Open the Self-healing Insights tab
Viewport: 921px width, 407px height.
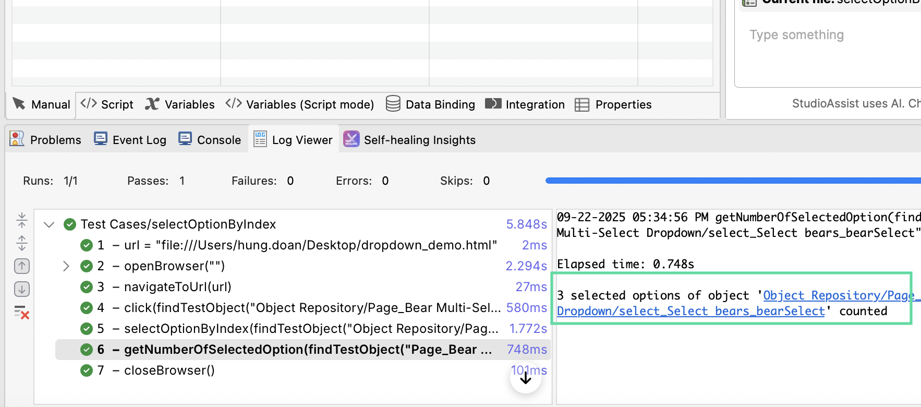tap(409, 140)
